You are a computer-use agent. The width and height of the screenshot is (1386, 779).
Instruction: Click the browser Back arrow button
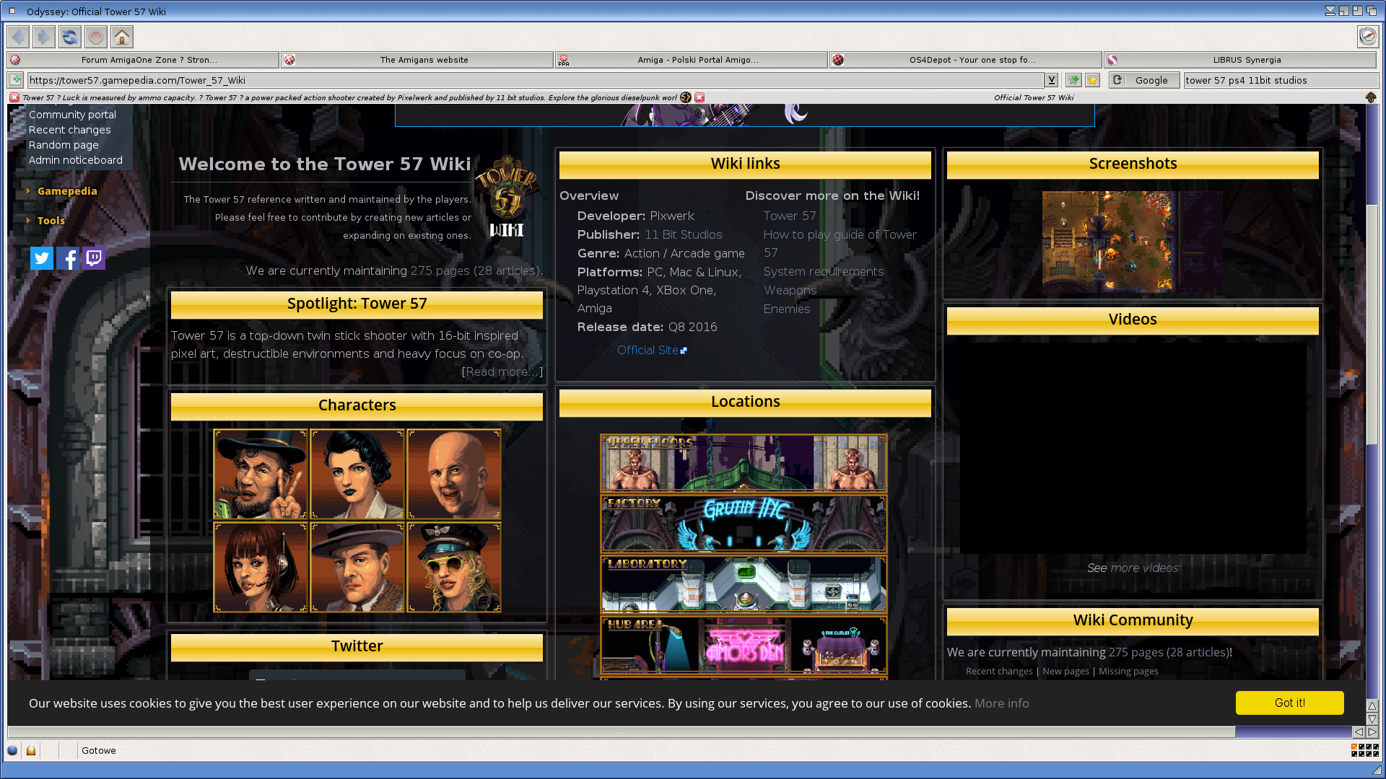18,37
